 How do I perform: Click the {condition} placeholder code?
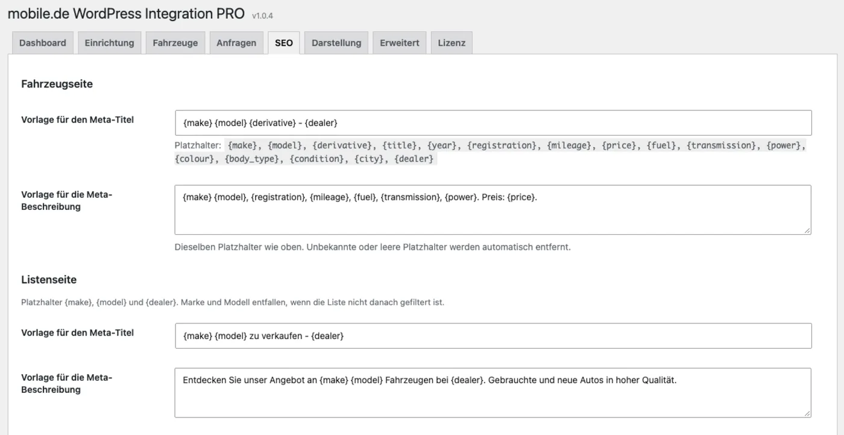point(316,159)
